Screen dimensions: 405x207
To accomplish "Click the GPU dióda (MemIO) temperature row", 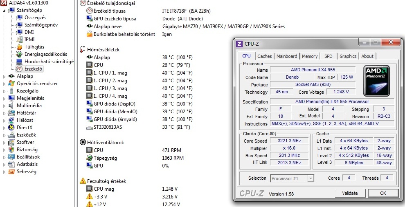I will point(139,112).
